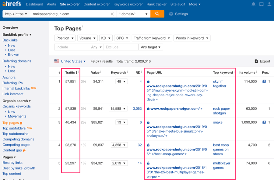Viewport: 274px width, 180px height.
Task: Click SERP features icon in snake row
Action: [264, 122]
